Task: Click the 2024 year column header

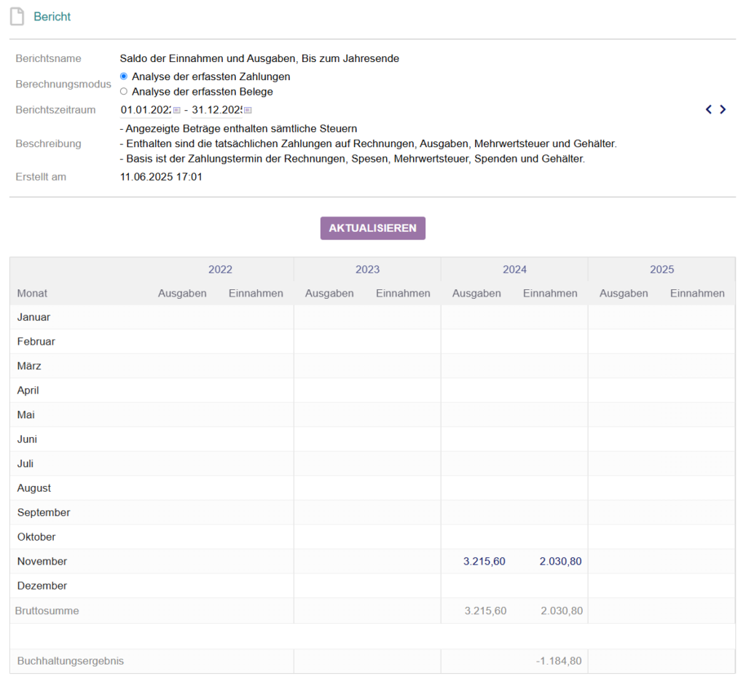Action: [x=514, y=270]
